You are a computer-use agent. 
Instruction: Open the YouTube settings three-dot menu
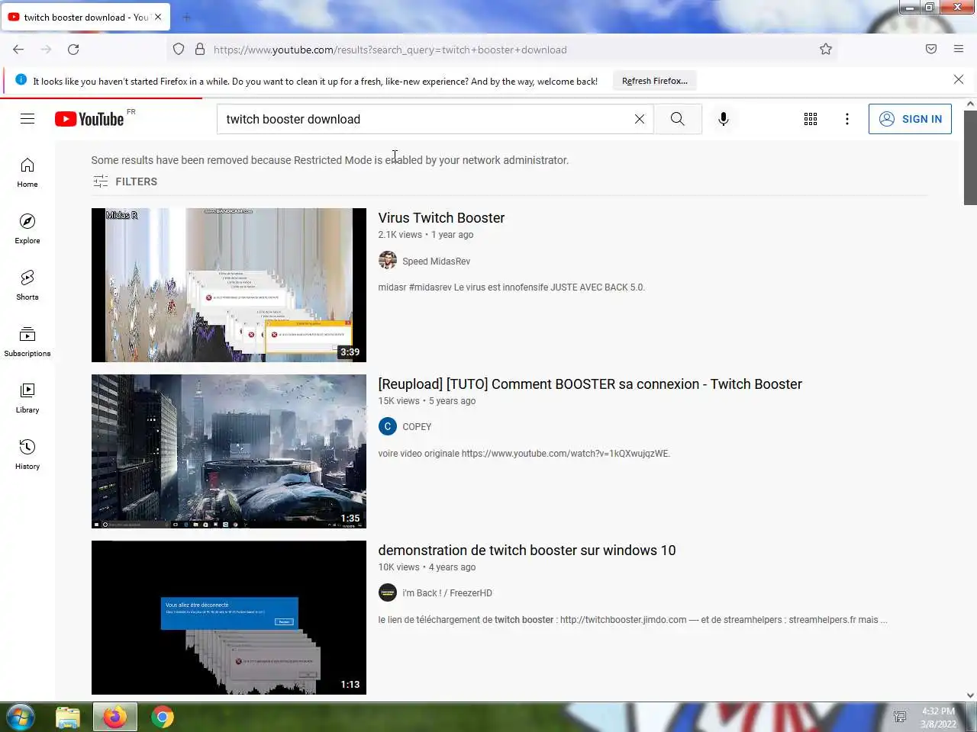tap(847, 119)
